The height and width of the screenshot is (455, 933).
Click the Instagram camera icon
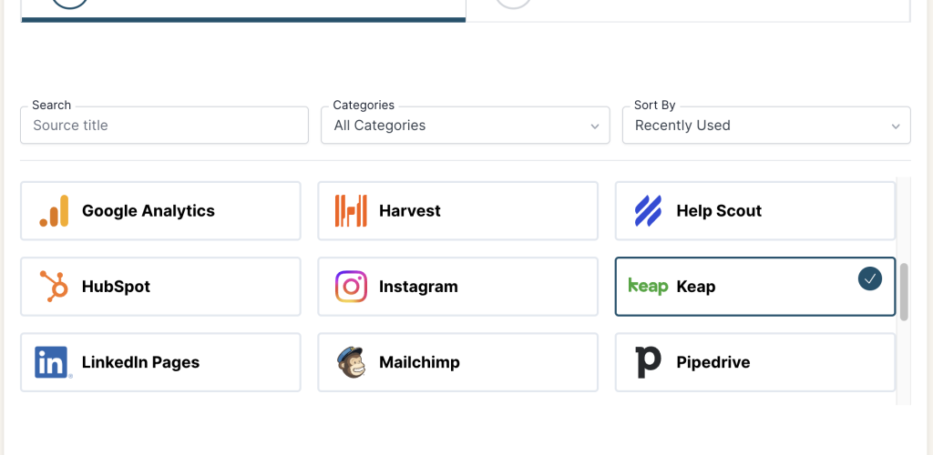351,287
